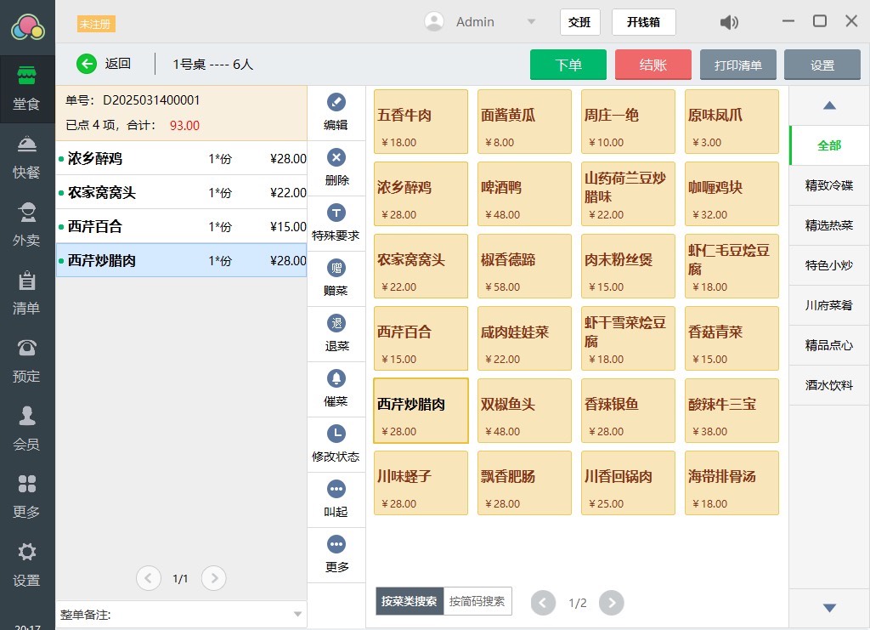Select the 酒水饮料 category tab
Screen dimensions: 870x630
[x=828, y=384]
